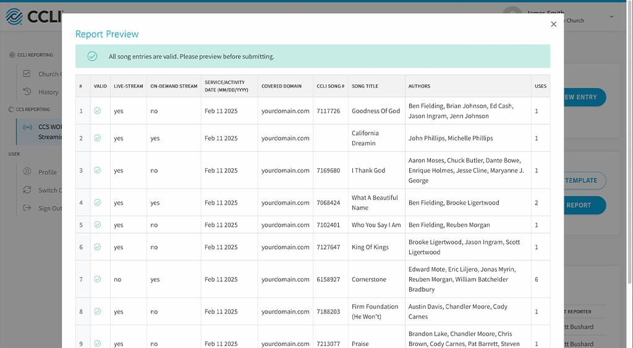Click the Template button behind dialog
The image size is (633, 348).
click(585, 180)
